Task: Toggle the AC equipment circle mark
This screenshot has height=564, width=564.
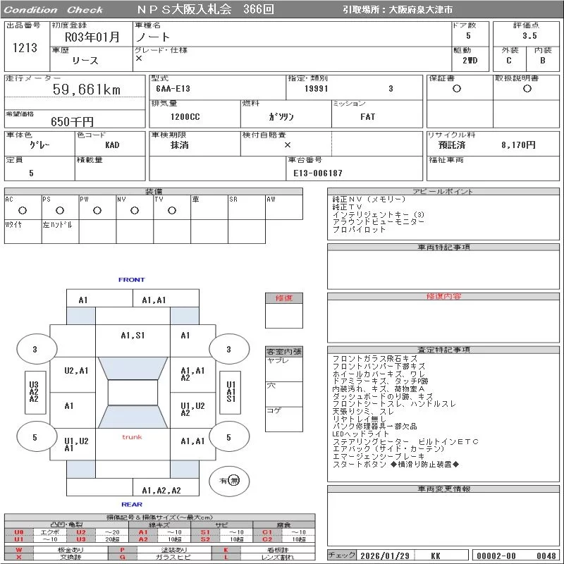Action: [23, 210]
